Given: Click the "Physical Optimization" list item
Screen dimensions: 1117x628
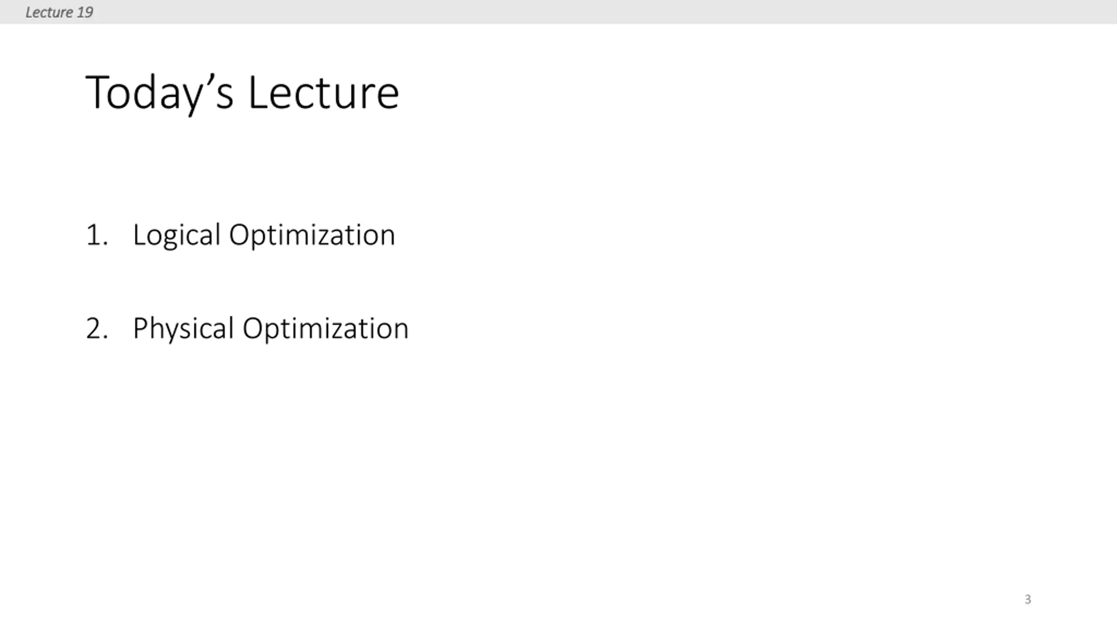Looking at the screenshot, I should (271, 329).
